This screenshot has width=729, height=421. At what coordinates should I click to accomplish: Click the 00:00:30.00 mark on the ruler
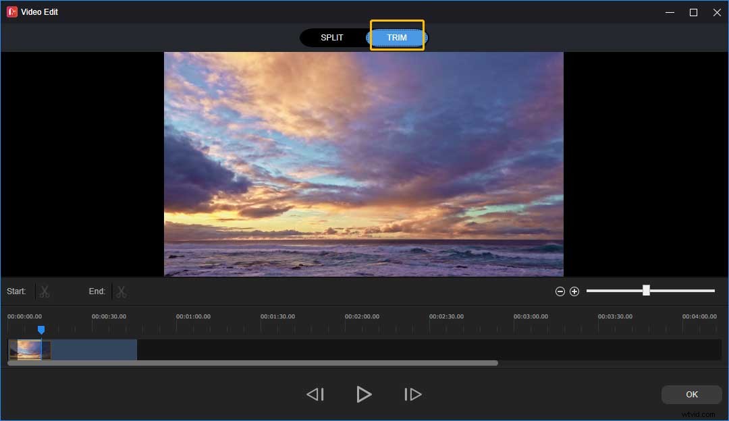[x=108, y=316]
